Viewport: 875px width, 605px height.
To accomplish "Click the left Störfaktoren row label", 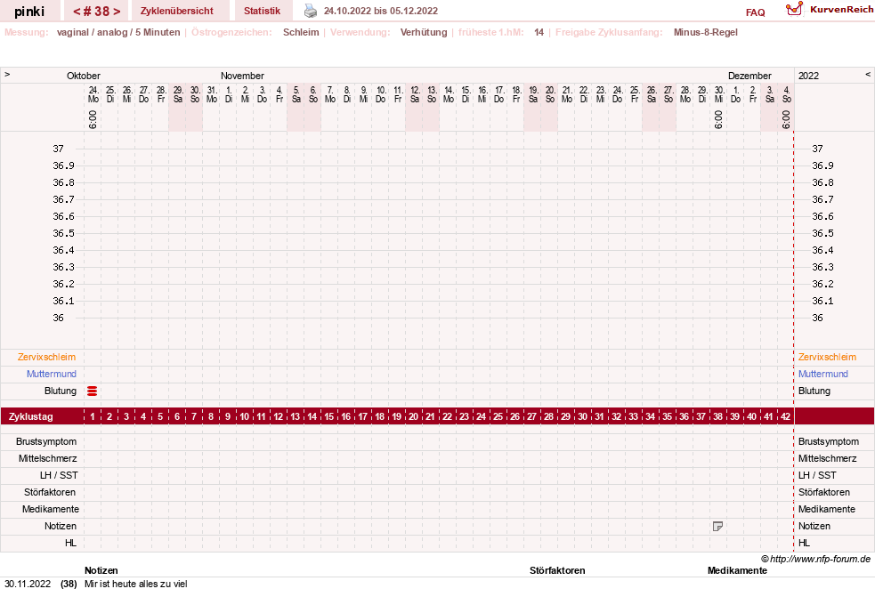I will click(50, 492).
